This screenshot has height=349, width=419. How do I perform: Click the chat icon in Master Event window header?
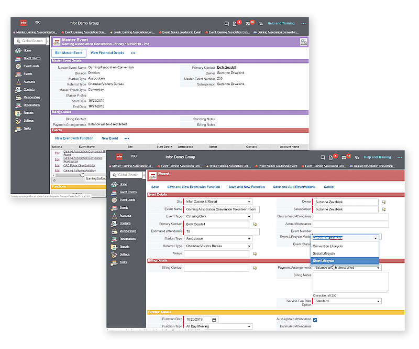click(227, 24)
